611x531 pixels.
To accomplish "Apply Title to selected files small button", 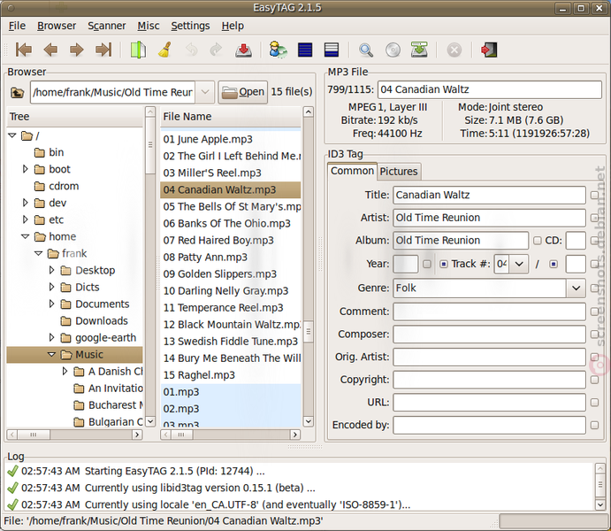I will tap(594, 195).
